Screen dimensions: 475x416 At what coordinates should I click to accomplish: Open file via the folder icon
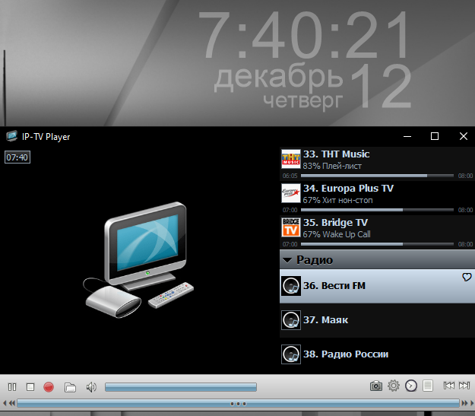click(70, 387)
